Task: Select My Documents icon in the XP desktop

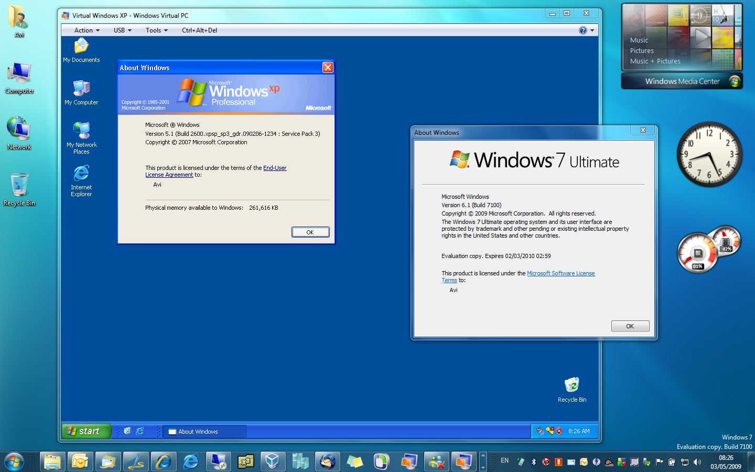Action: pyautogui.click(x=81, y=50)
